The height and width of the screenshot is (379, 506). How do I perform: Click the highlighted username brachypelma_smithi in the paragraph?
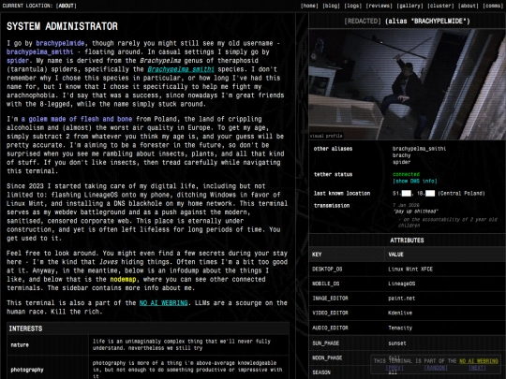(x=40, y=51)
